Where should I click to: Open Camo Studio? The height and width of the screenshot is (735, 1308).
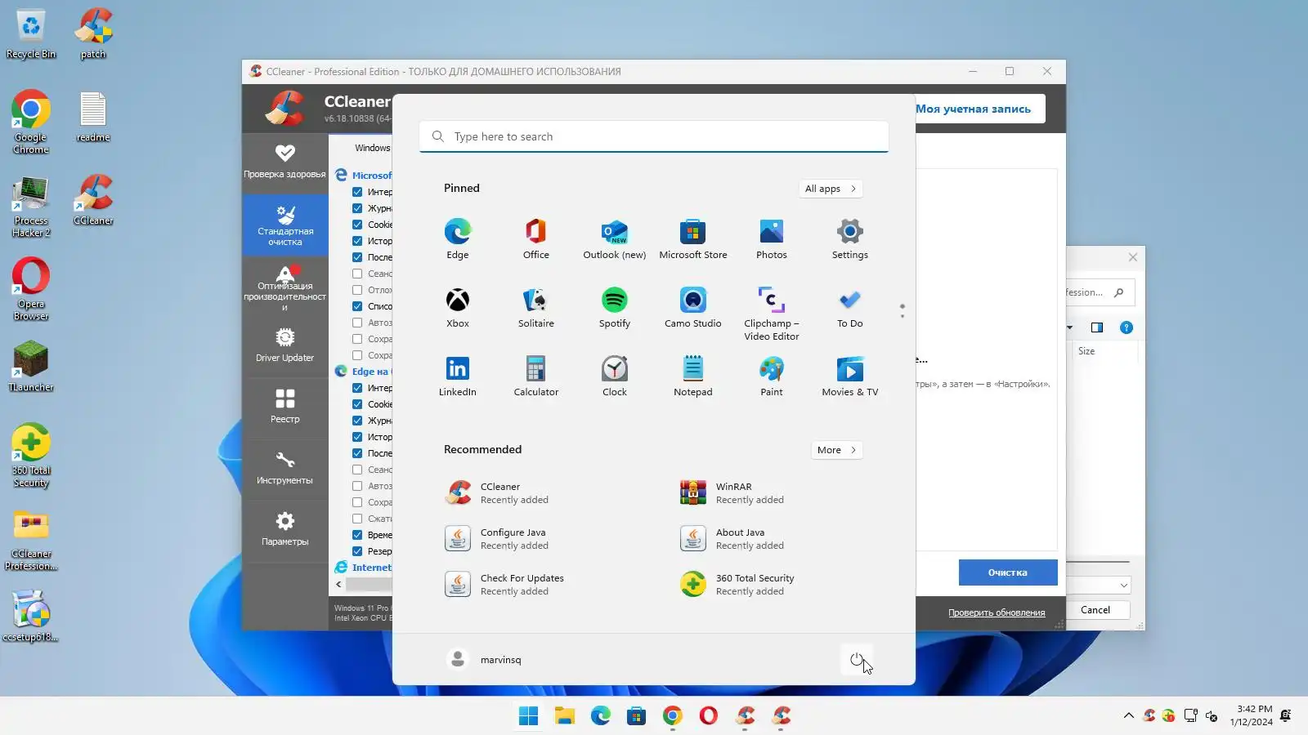pyautogui.click(x=693, y=308)
